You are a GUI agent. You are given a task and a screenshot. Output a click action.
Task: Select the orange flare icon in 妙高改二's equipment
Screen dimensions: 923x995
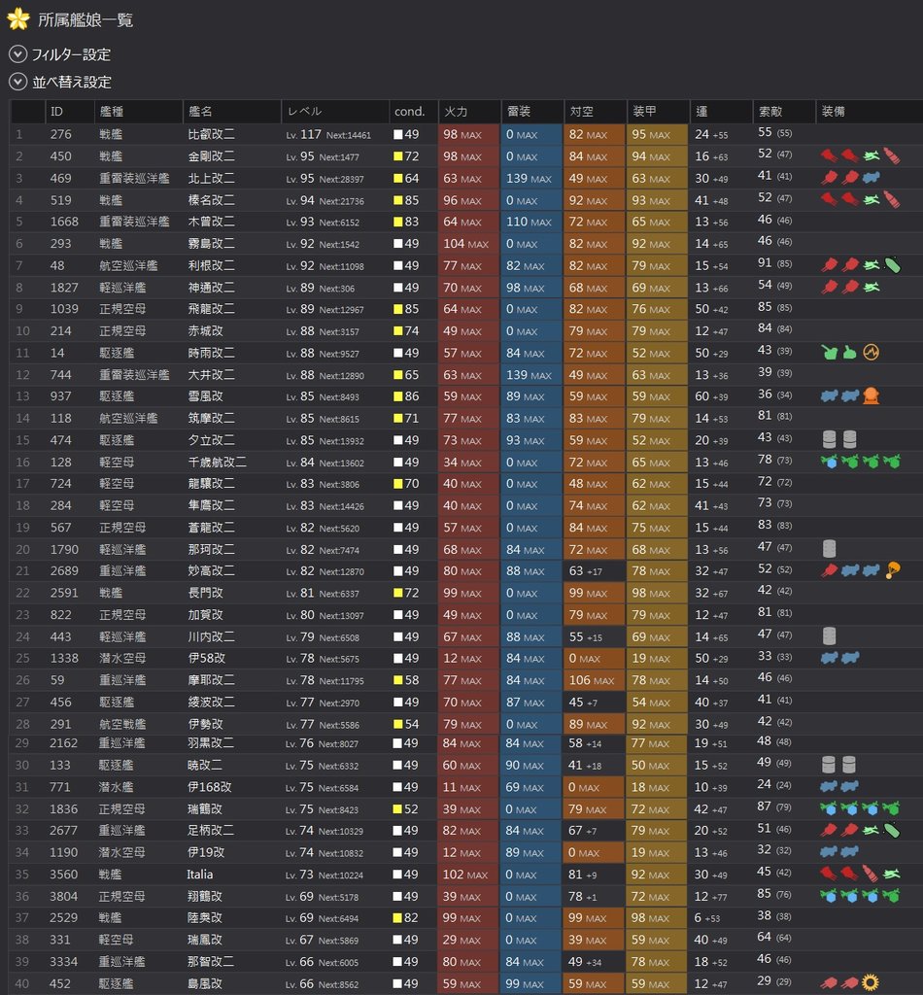(892, 570)
